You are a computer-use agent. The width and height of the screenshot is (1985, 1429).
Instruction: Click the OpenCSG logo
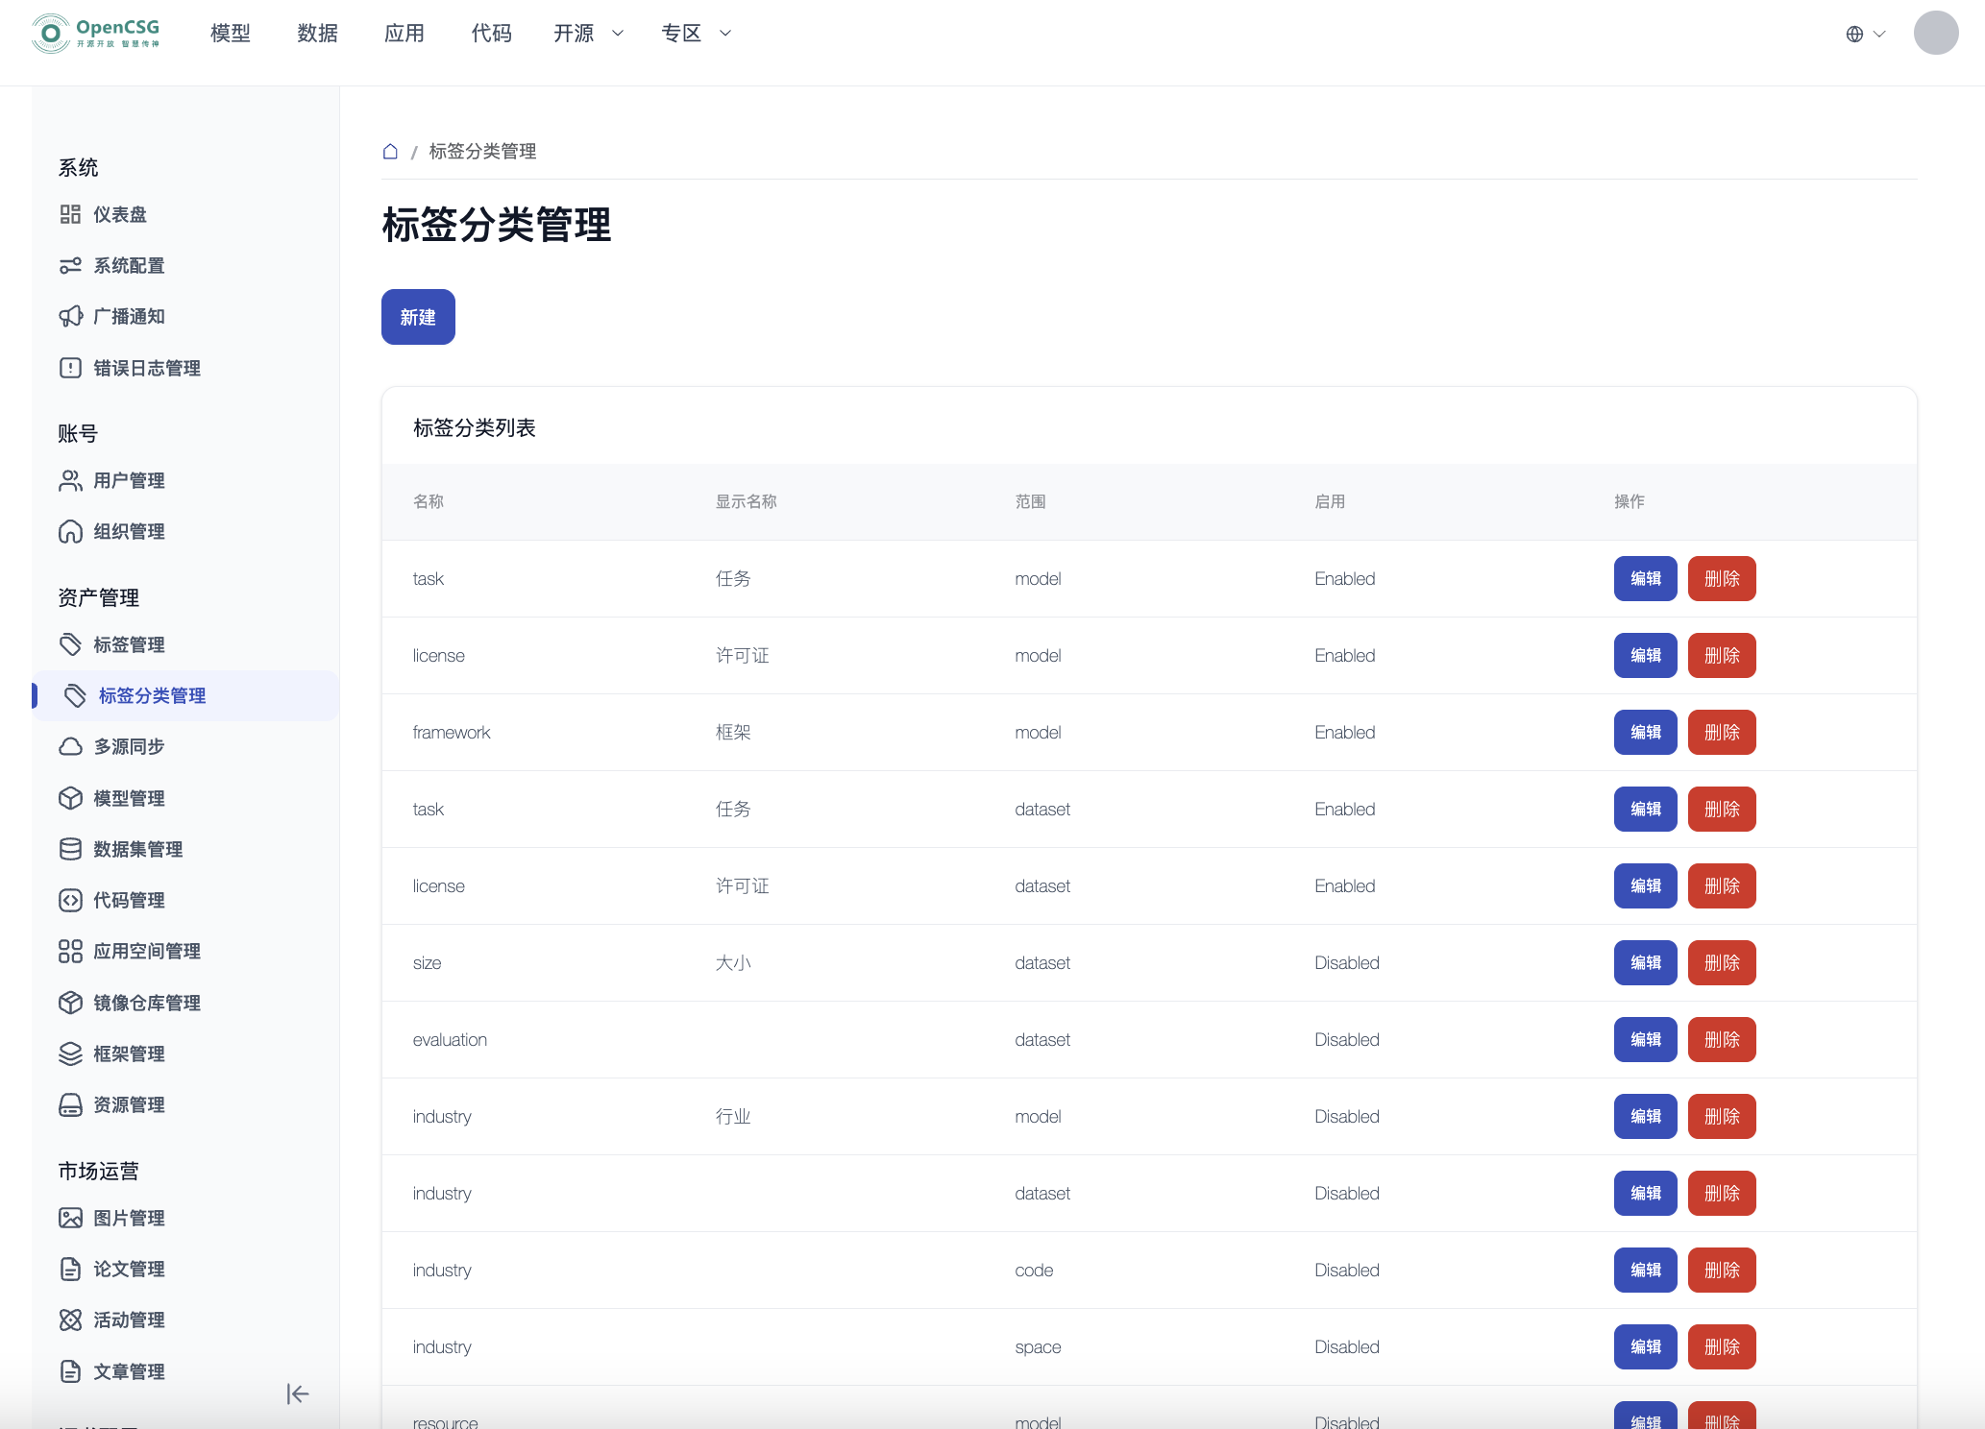click(x=96, y=34)
